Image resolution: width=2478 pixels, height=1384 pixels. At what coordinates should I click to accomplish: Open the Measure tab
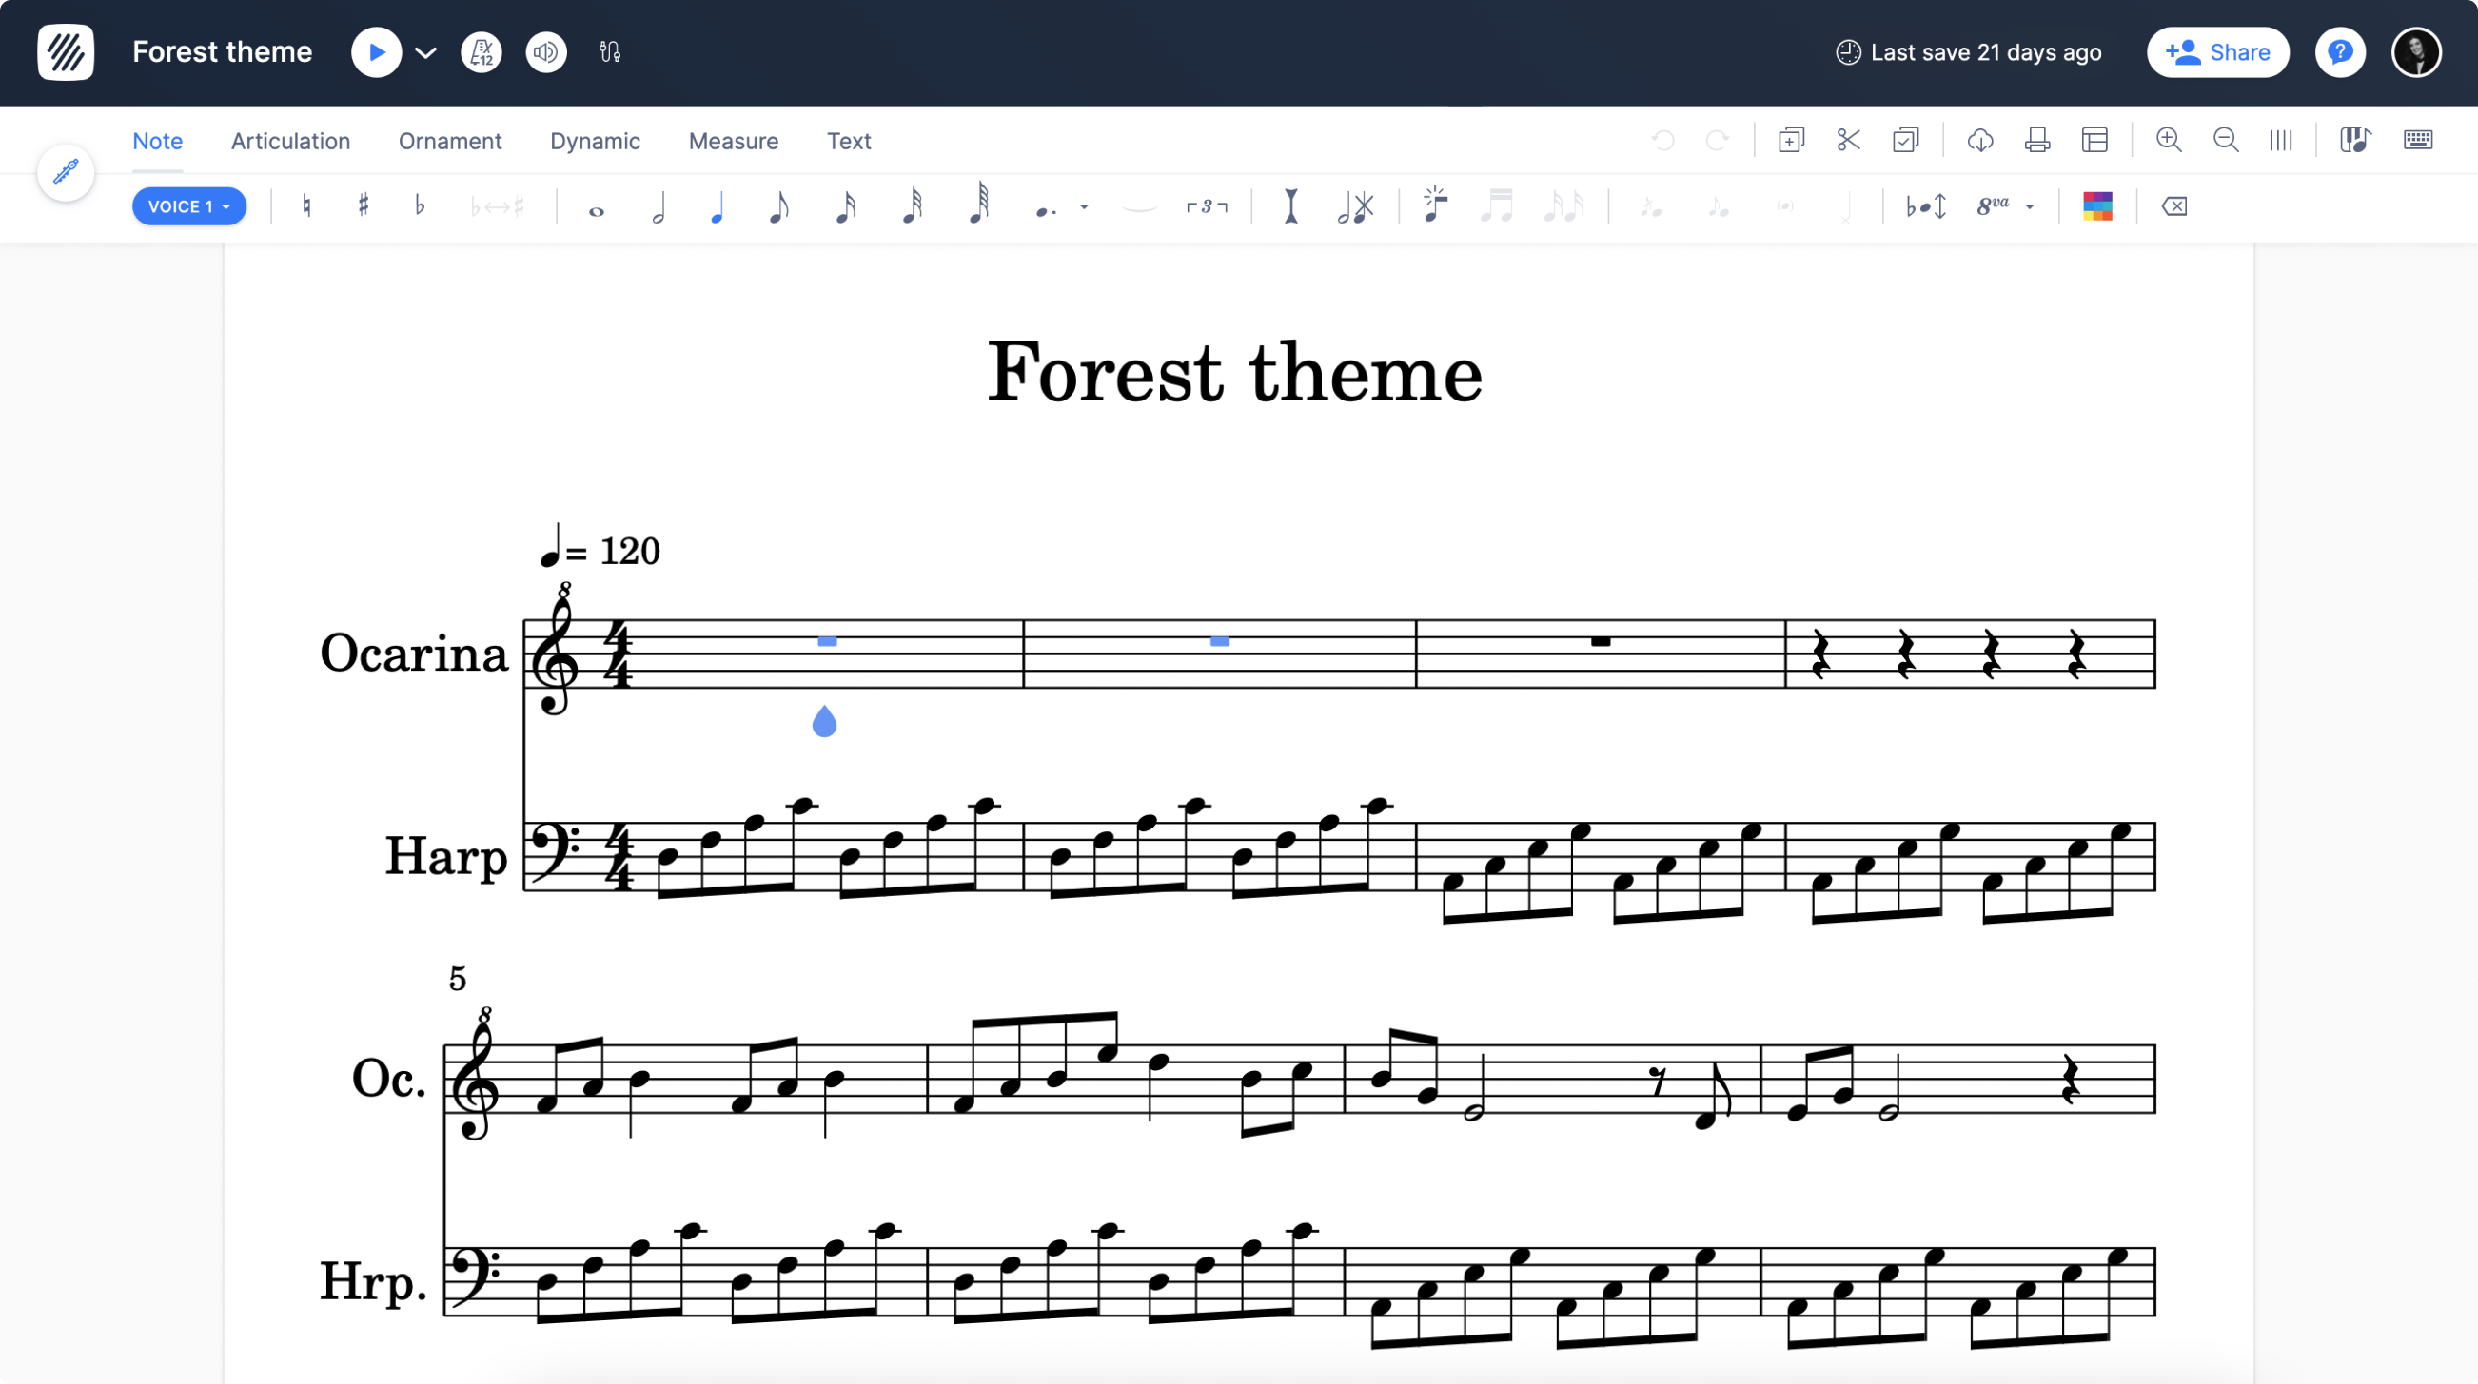(733, 141)
